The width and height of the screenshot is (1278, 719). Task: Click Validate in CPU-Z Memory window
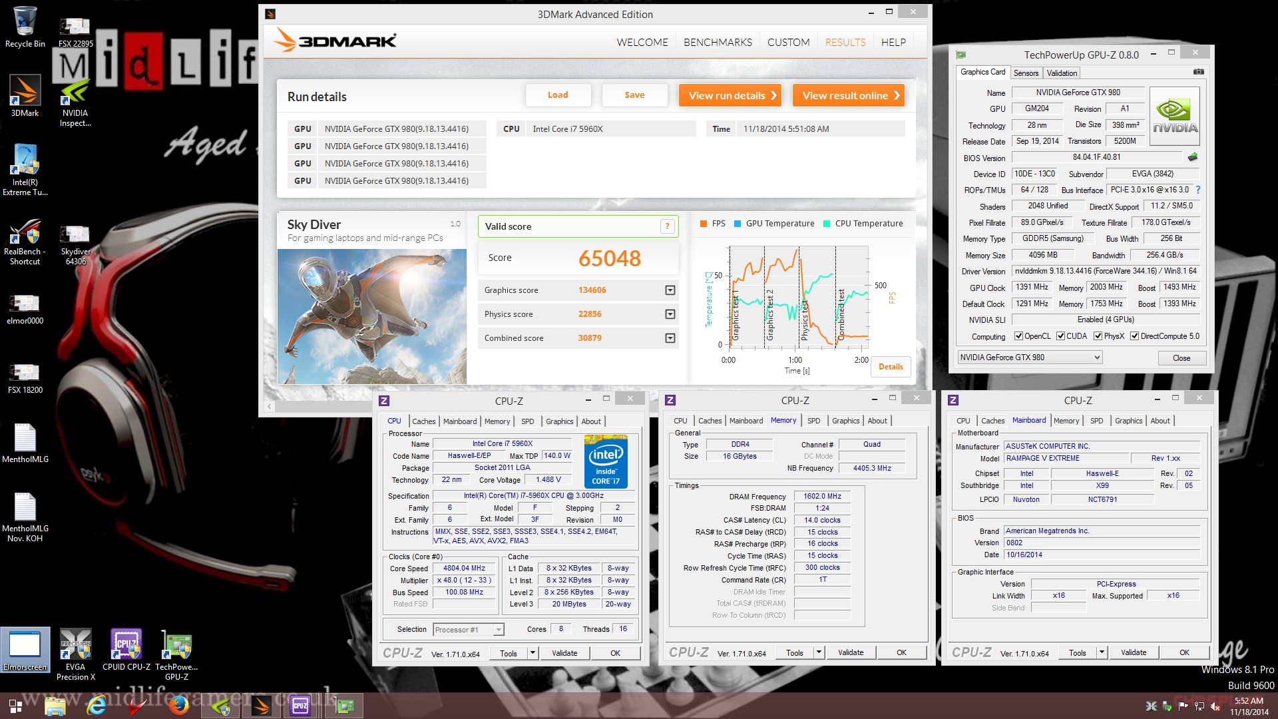pyautogui.click(x=850, y=652)
